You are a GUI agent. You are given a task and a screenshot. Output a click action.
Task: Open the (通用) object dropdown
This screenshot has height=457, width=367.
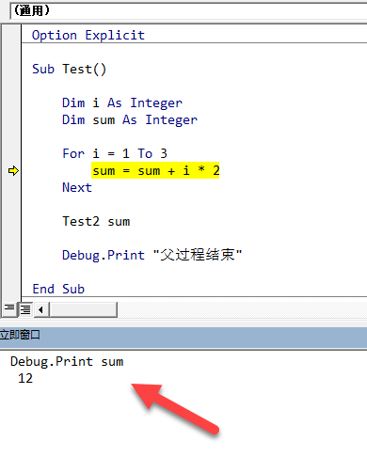click(188, 10)
